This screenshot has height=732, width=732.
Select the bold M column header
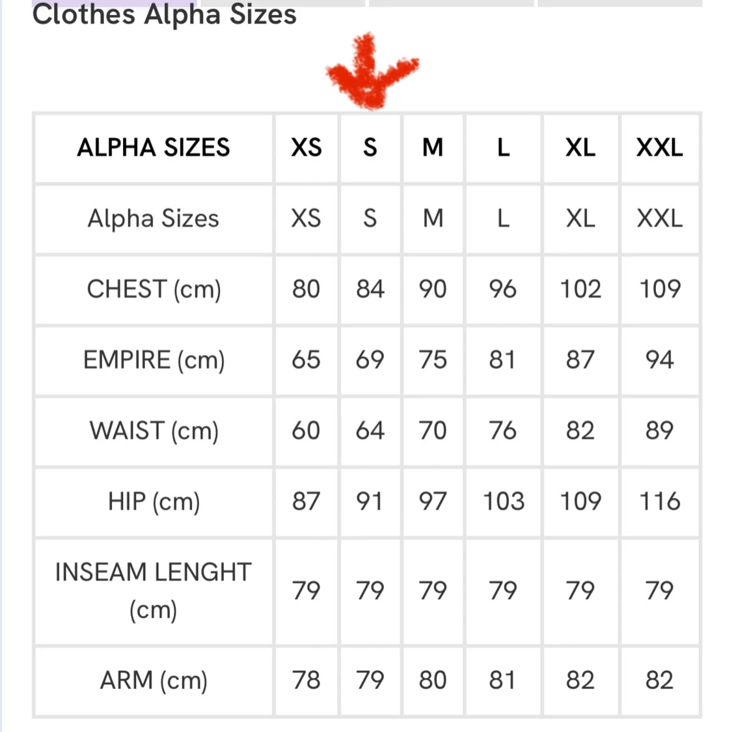pos(433,148)
